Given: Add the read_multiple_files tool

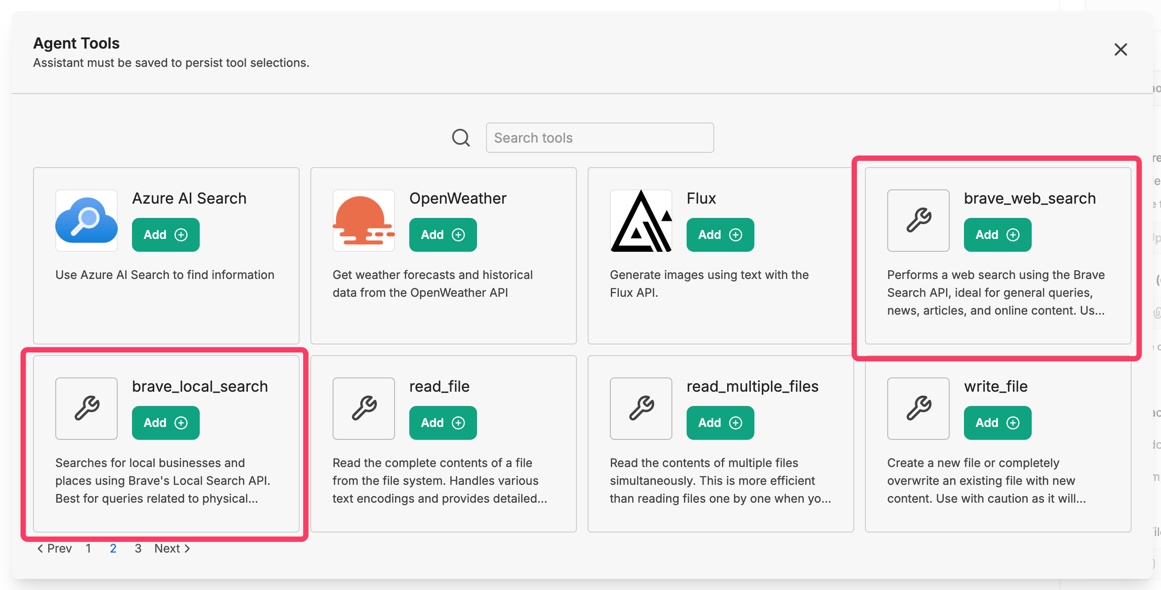Looking at the screenshot, I should 720,422.
